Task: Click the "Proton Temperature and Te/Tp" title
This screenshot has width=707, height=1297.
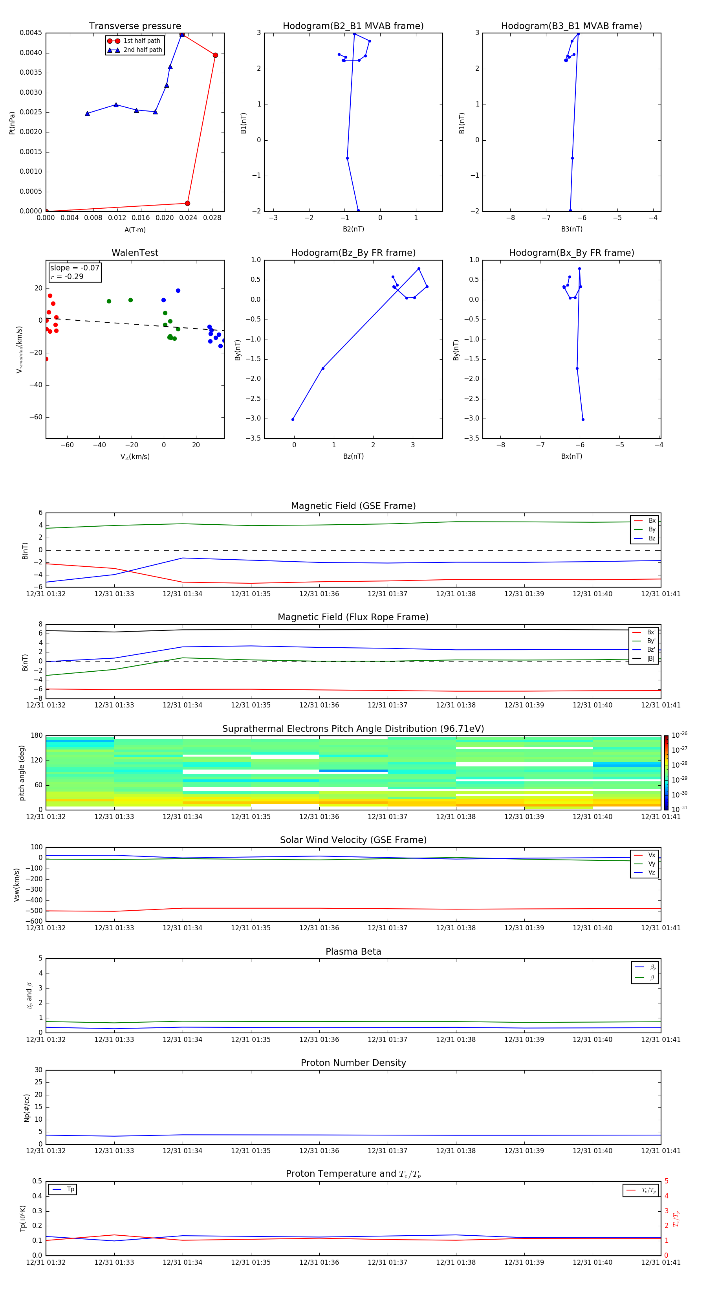Action: click(x=353, y=1174)
